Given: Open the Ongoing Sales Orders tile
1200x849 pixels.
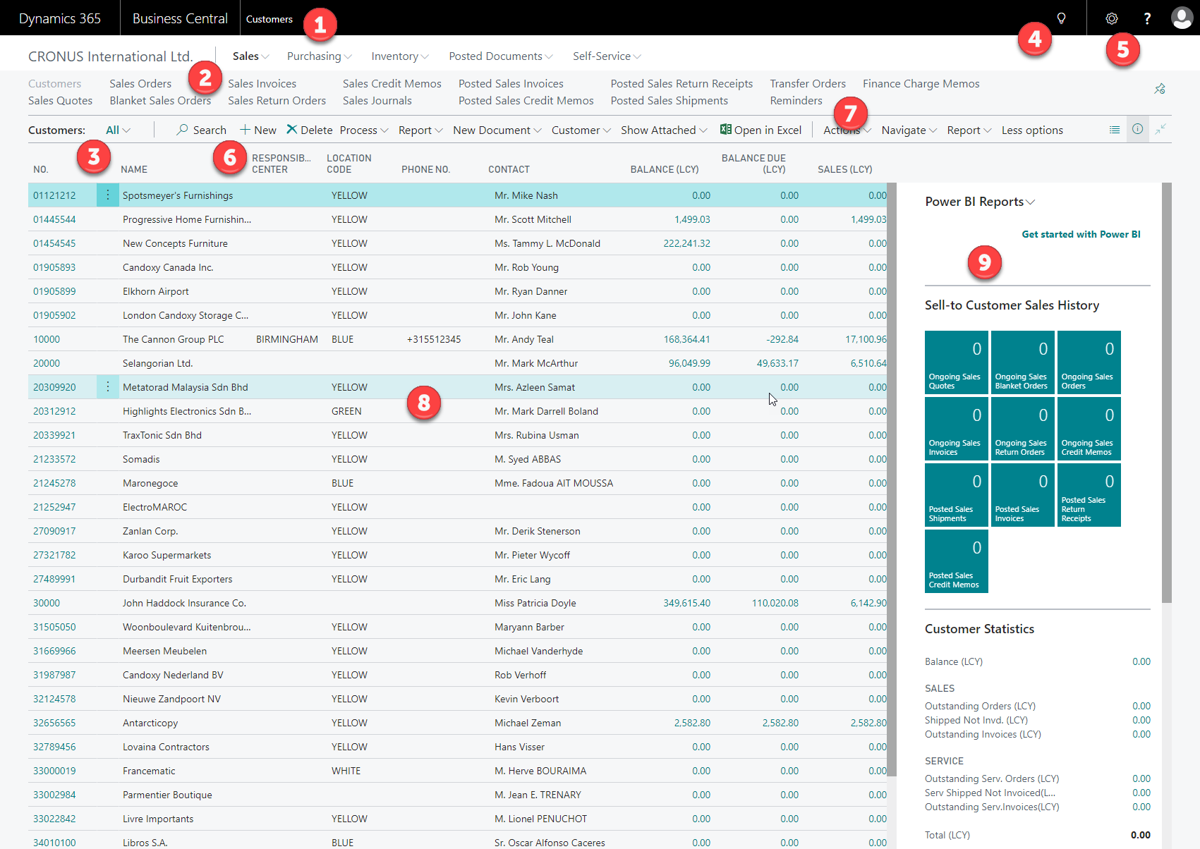Looking at the screenshot, I should (1089, 362).
